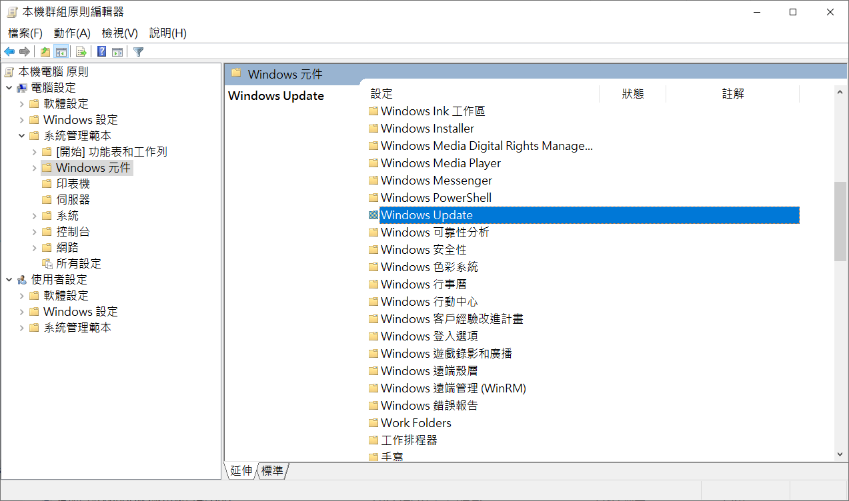The height and width of the screenshot is (501, 849).
Task: Click folder icon of Windows Ink 工作區
Action: click(373, 111)
